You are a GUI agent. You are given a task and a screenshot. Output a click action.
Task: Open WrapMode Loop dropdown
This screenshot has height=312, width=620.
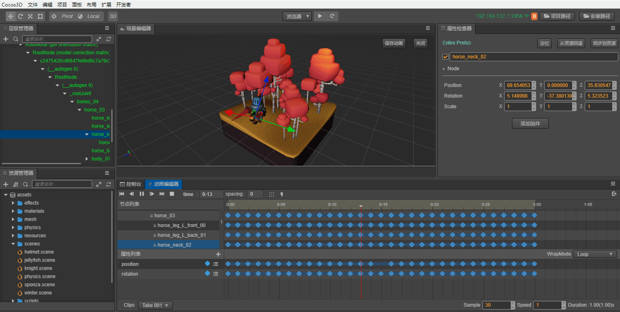595,254
